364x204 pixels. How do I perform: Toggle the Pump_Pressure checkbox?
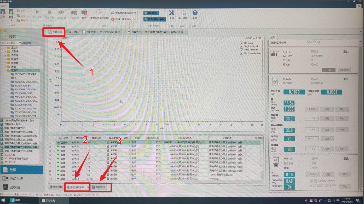(x=241, y=50)
